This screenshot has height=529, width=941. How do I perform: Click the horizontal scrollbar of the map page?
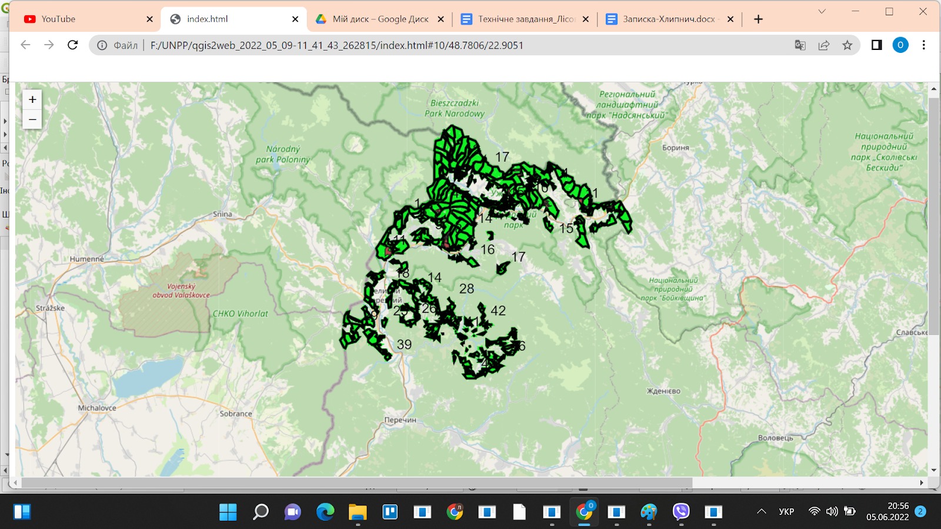[x=356, y=483]
